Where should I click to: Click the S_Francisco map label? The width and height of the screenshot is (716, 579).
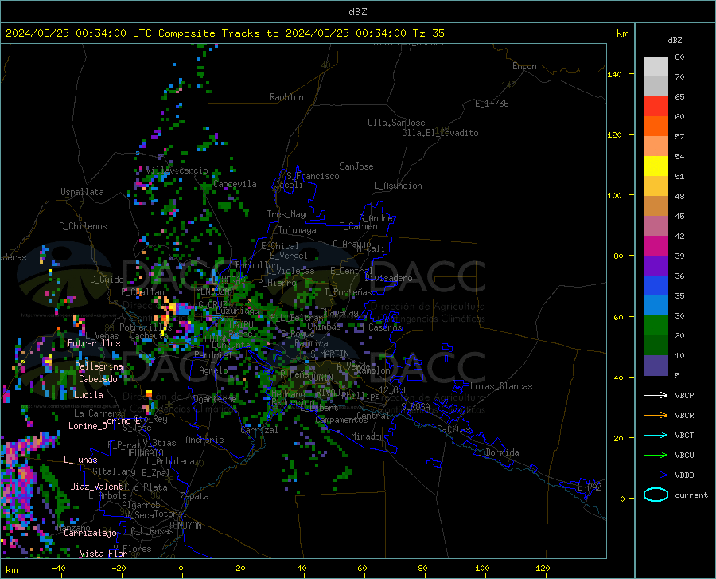pos(313,176)
